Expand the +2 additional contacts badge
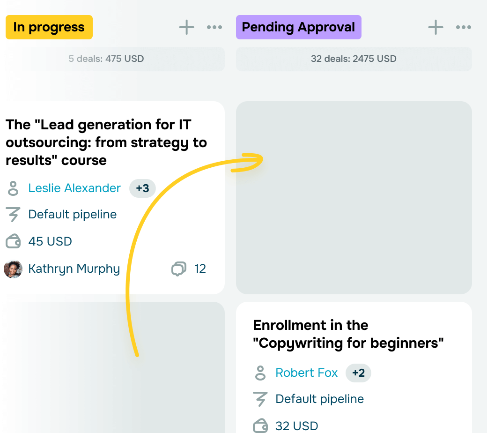Viewport: 487px width, 433px height. click(358, 373)
